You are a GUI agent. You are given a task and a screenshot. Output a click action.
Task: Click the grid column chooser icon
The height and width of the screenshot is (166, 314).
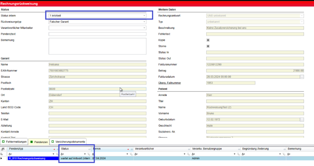[x=3, y=149]
